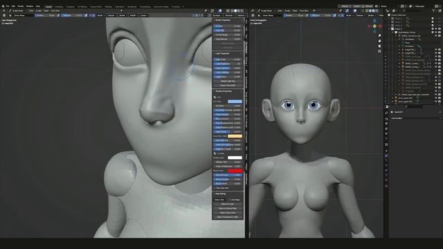Open Mask menu in left viewport header
The width and height of the screenshot is (443, 249).
46,11
